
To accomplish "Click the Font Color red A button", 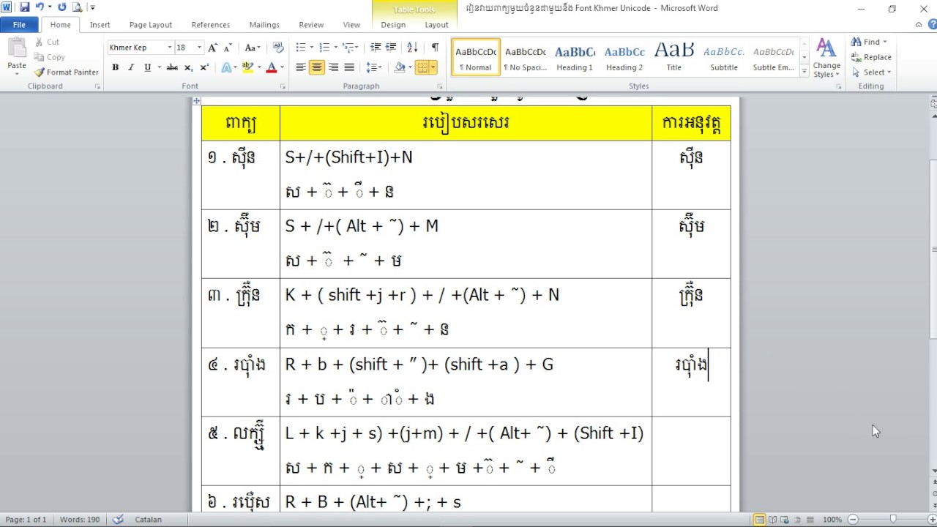I will coord(272,67).
